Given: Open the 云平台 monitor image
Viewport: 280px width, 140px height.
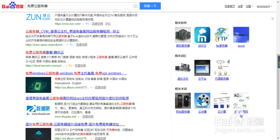Looking at the screenshot, I should pos(202,68).
